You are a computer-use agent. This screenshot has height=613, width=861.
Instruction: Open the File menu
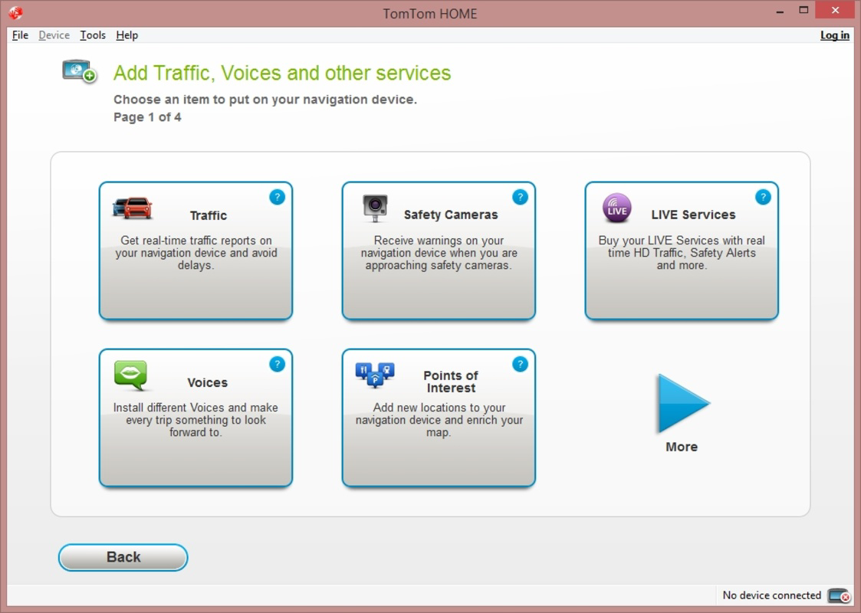19,35
